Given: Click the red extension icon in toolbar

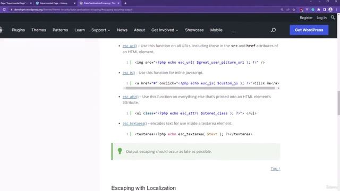Looking at the screenshot, I should tap(301, 10).
